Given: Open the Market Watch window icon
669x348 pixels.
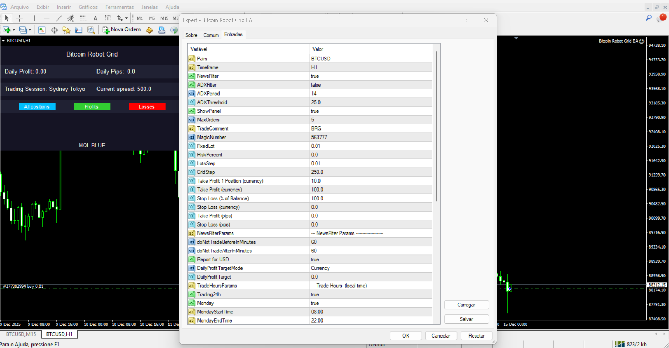Looking at the screenshot, I should click(x=42, y=30).
